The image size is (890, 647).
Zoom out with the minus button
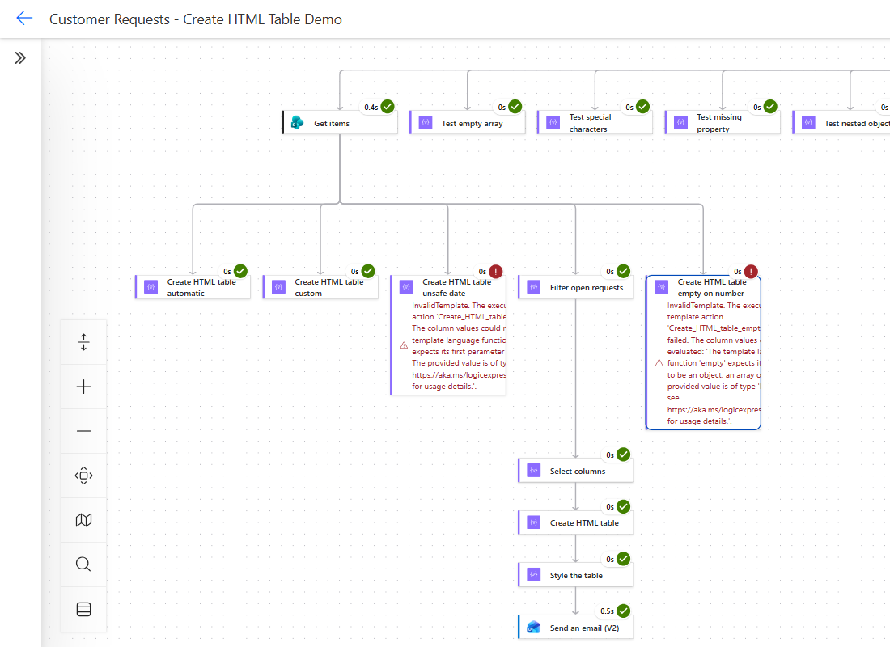tap(83, 431)
